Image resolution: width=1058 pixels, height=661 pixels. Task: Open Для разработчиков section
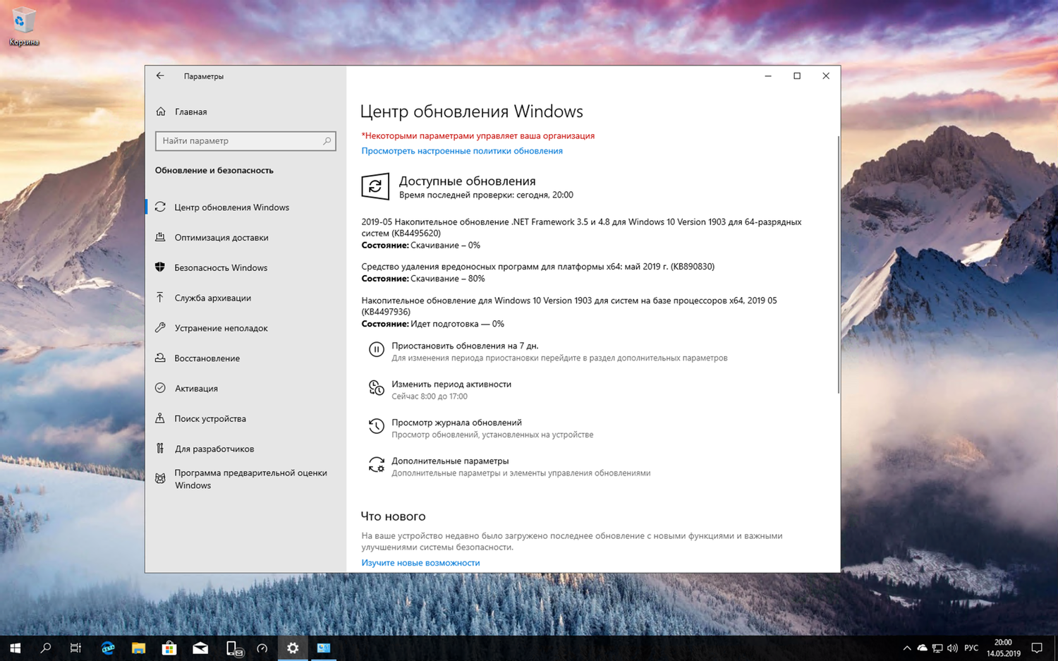click(214, 448)
